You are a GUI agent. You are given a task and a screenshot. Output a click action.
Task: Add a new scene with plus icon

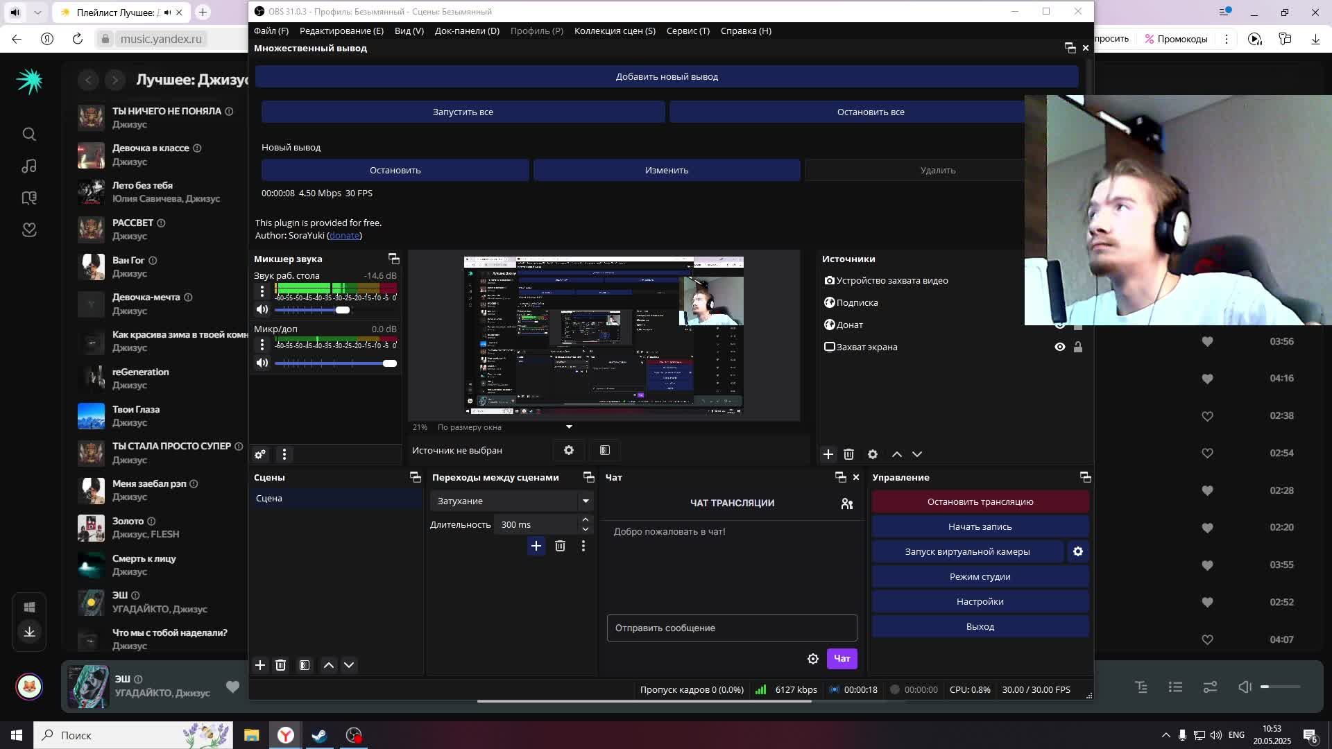pyautogui.click(x=260, y=665)
